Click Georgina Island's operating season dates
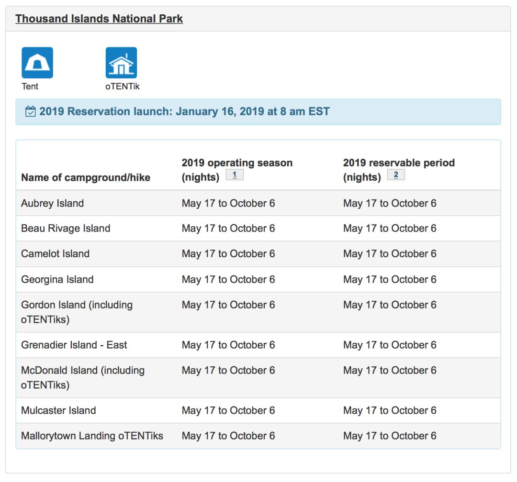Screen dimensions: 517x482 [228, 279]
